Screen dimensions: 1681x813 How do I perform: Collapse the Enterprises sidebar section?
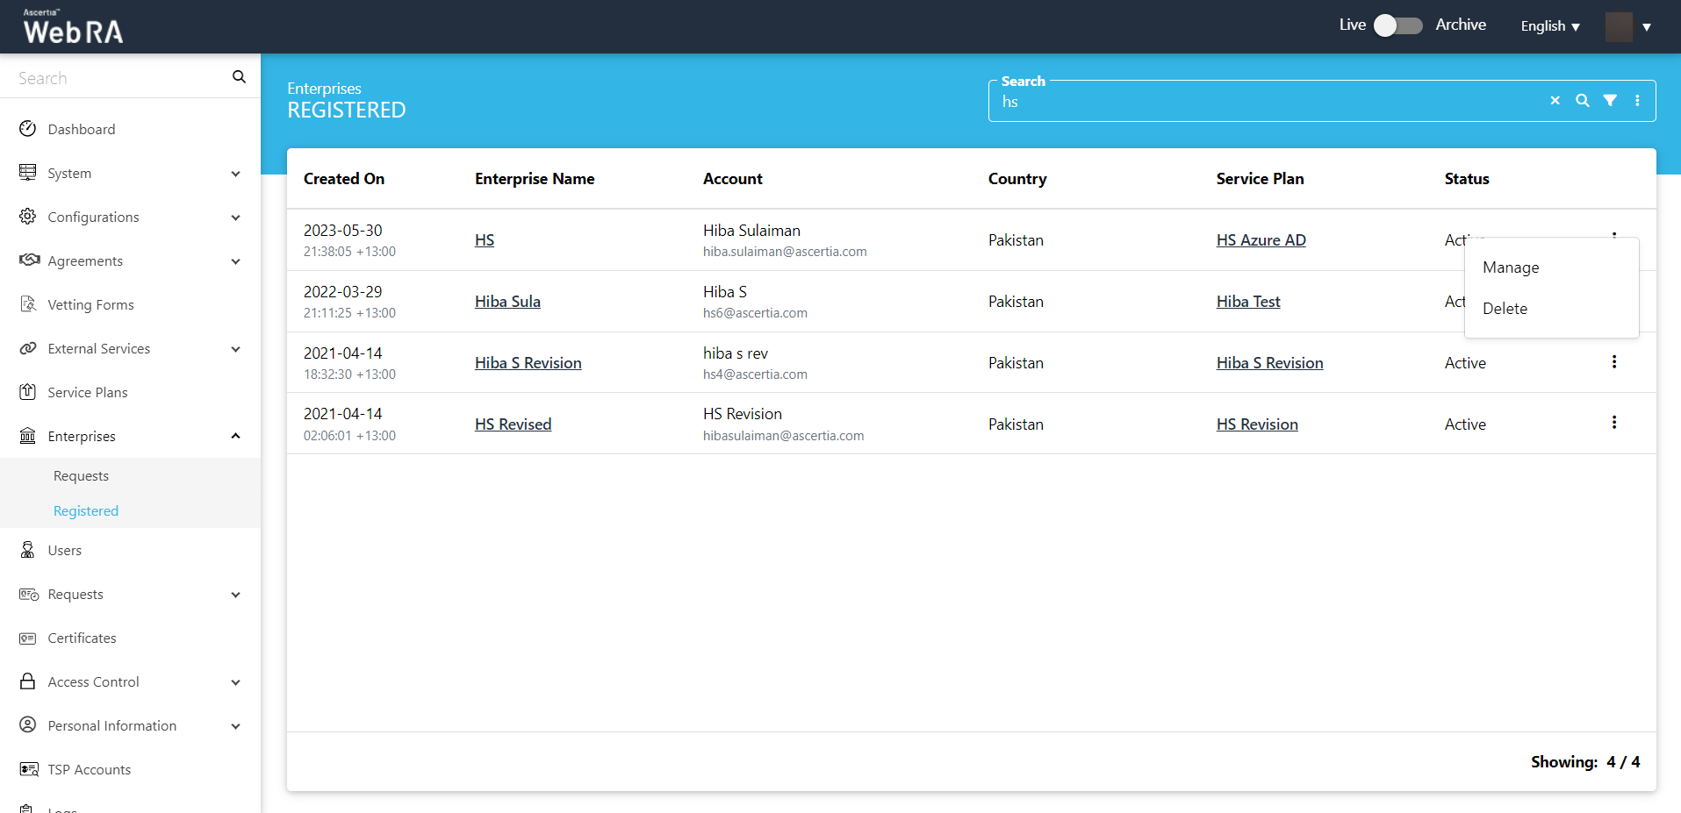click(235, 436)
